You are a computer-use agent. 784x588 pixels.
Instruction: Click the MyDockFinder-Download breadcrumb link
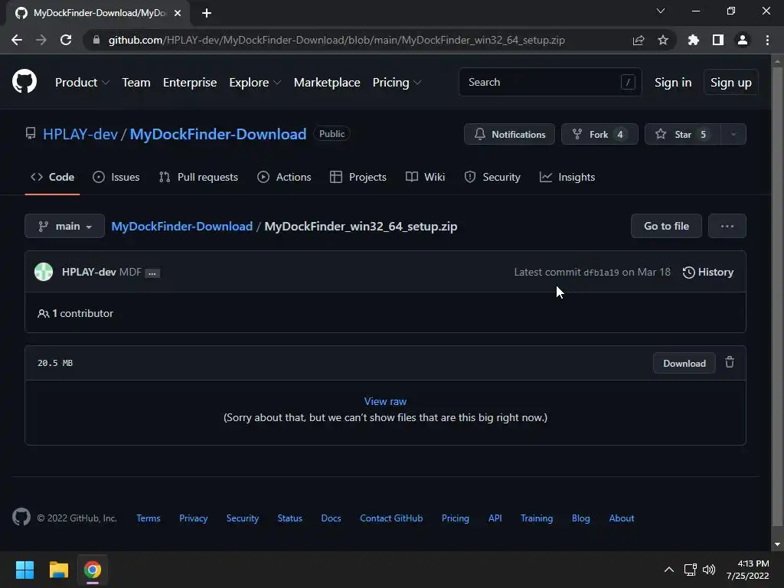click(182, 226)
